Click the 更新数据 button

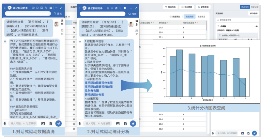203,7
